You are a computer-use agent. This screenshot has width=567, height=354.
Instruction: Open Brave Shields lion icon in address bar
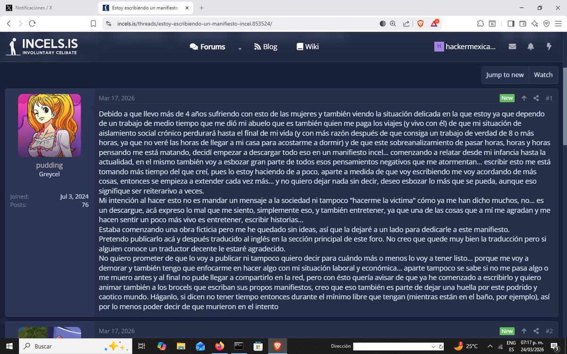[x=420, y=23]
